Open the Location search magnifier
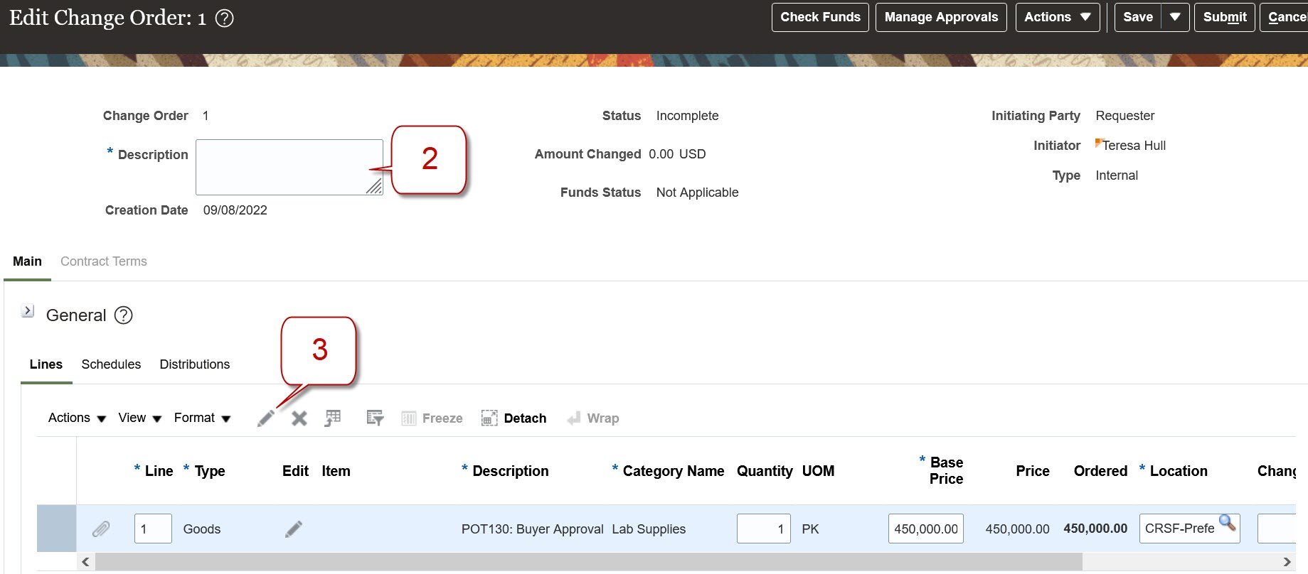1308x574 pixels. (1227, 523)
